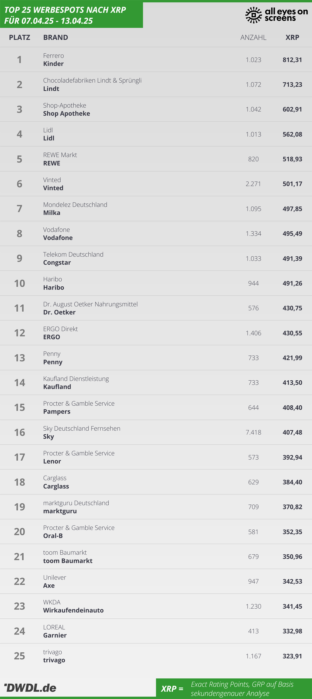Click the all eyes on screens eye logo

pos(253,15)
